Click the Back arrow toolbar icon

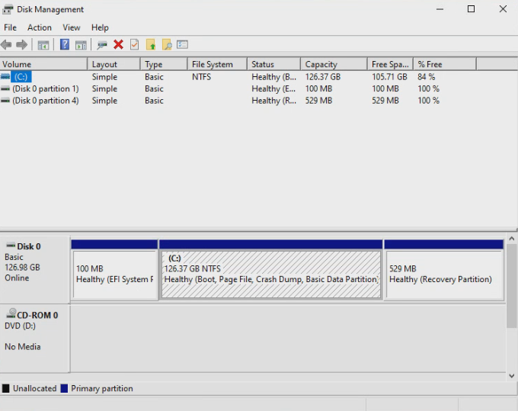click(6, 45)
